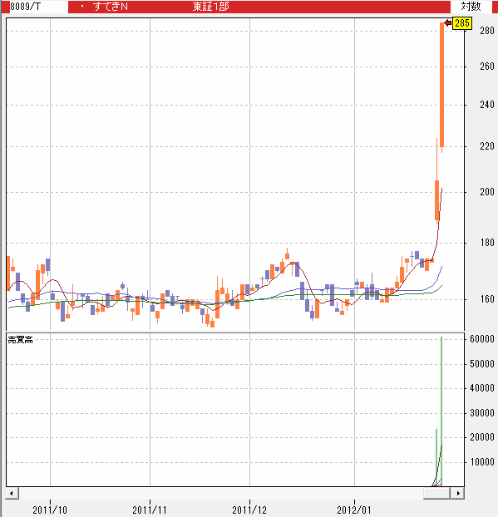Image resolution: width=498 pixels, height=517 pixels.
Task: Click the 東証1部 market label
Action: pyautogui.click(x=210, y=7)
